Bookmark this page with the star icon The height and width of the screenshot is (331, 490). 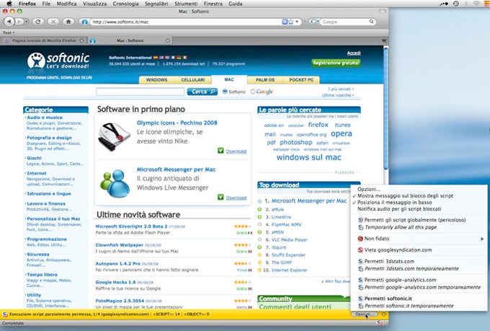pyautogui.click(x=291, y=22)
